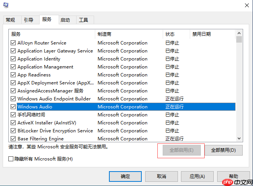Uncheck AllJoyn Router Service checkbox
The image size is (253, 186).
click(x=13, y=43)
